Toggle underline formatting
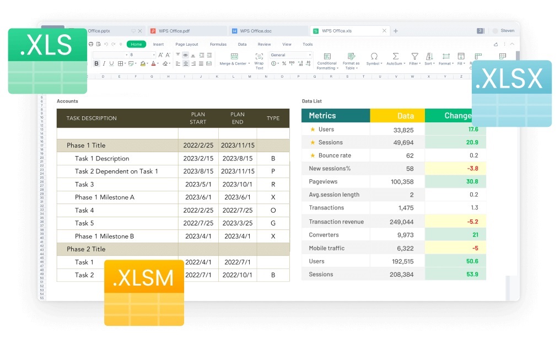Viewport: 560px width, 349px height. 111,62
